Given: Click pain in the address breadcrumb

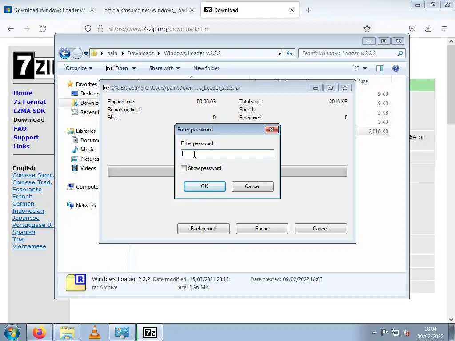Looking at the screenshot, I should pyautogui.click(x=112, y=53).
